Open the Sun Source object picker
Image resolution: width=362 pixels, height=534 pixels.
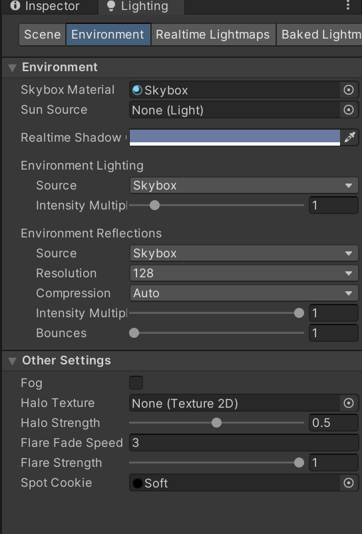[349, 110]
